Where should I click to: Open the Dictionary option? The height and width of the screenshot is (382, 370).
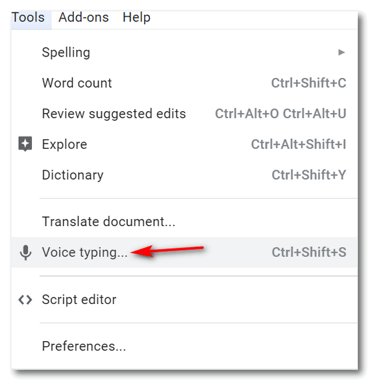tap(184, 175)
